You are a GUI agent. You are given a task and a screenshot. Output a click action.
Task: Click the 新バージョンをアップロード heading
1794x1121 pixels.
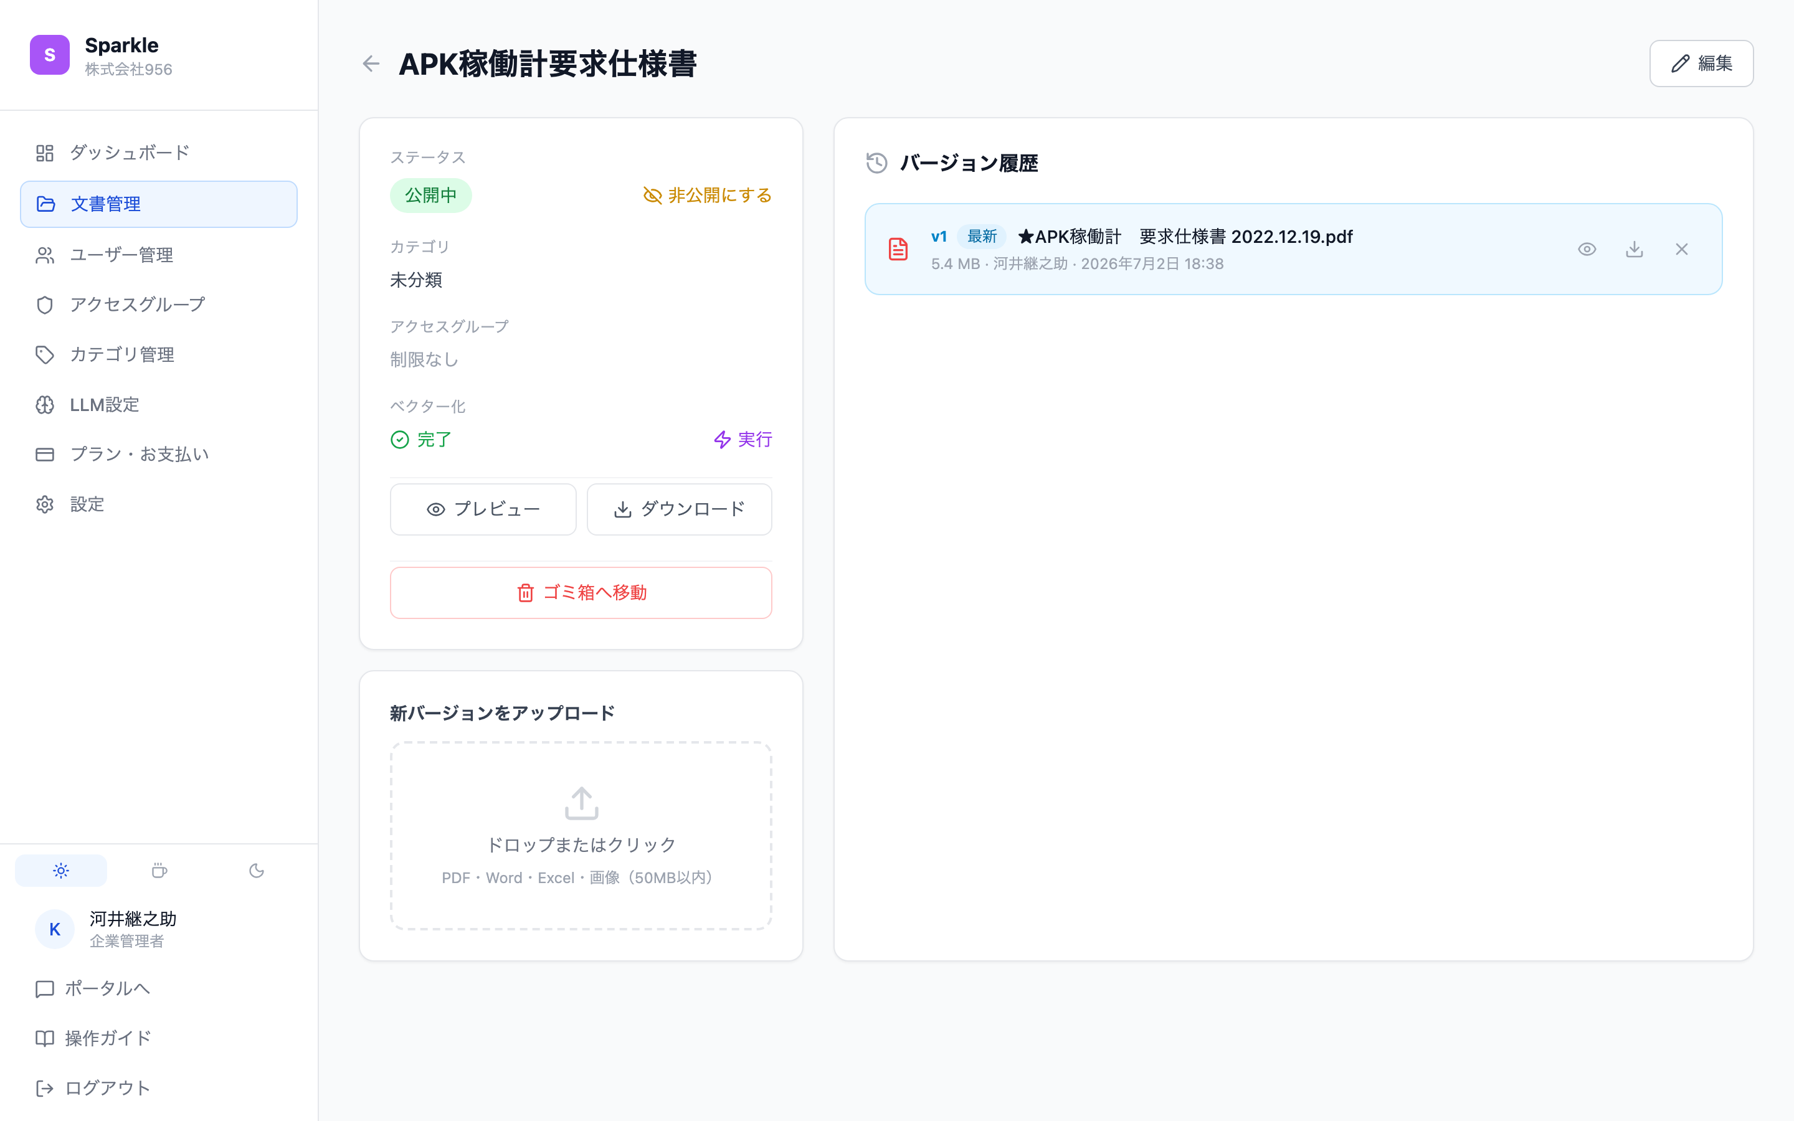coord(503,713)
